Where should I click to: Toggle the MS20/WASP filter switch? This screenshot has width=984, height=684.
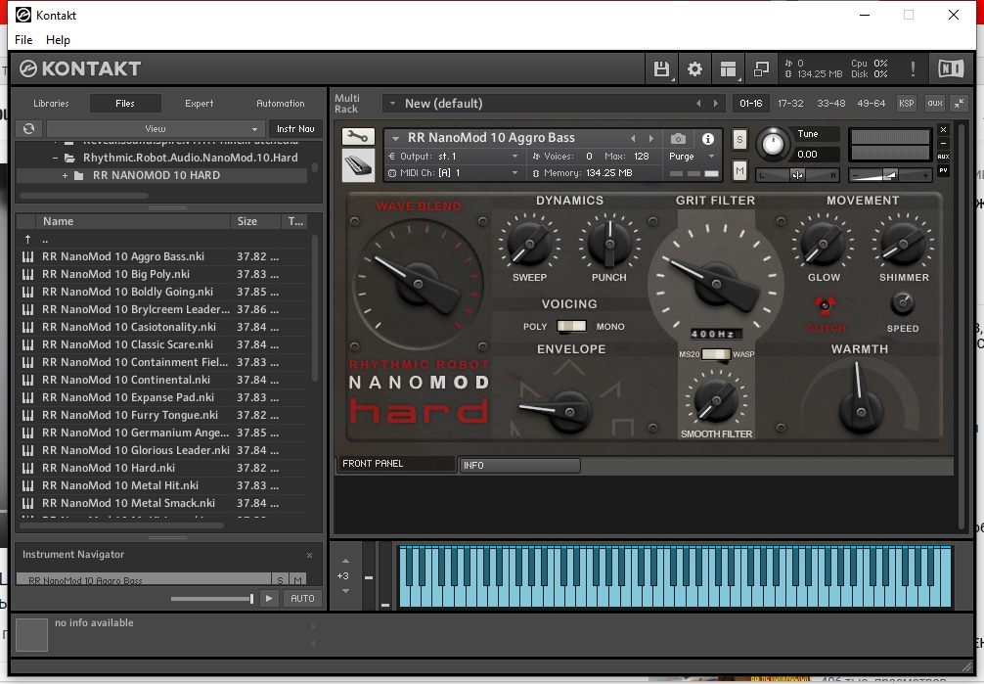tap(715, 354)
